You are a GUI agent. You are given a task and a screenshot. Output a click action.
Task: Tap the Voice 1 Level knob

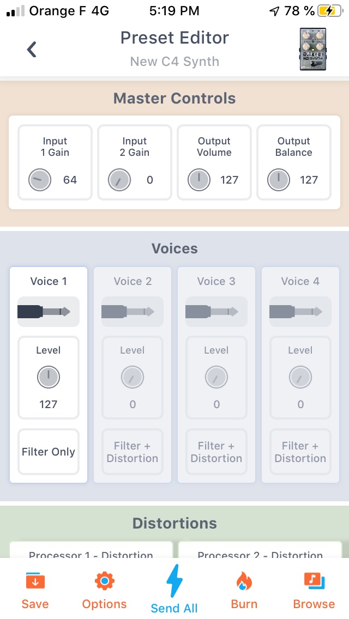[48, 377]
